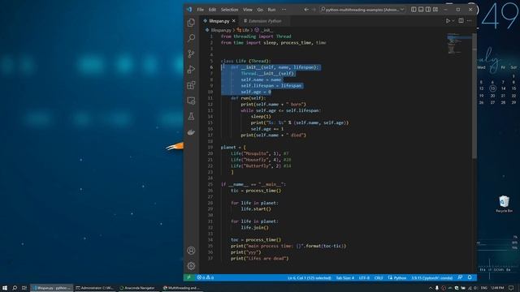The width and height of the screenshot is (520, 292).
Task: Click line number 25 in gutter
Action: pos(210,184)
